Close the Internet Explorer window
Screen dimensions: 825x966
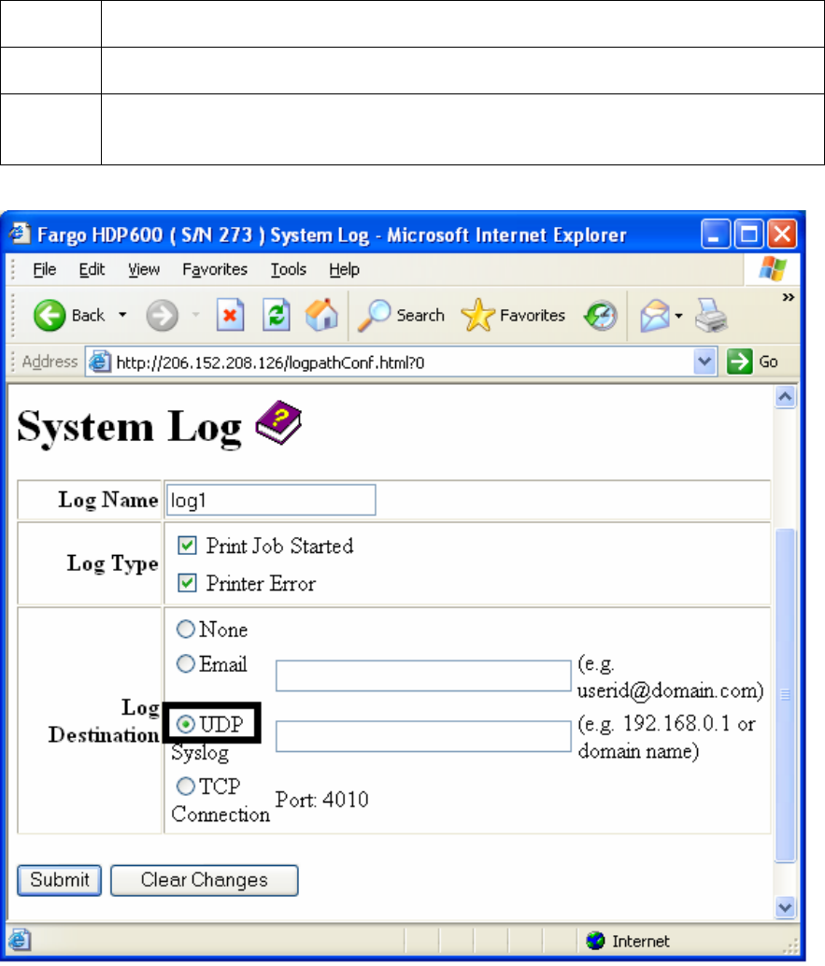point(782,234)
